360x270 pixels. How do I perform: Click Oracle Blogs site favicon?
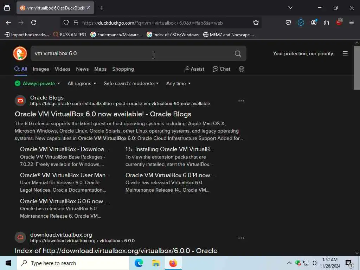(20, 101)
